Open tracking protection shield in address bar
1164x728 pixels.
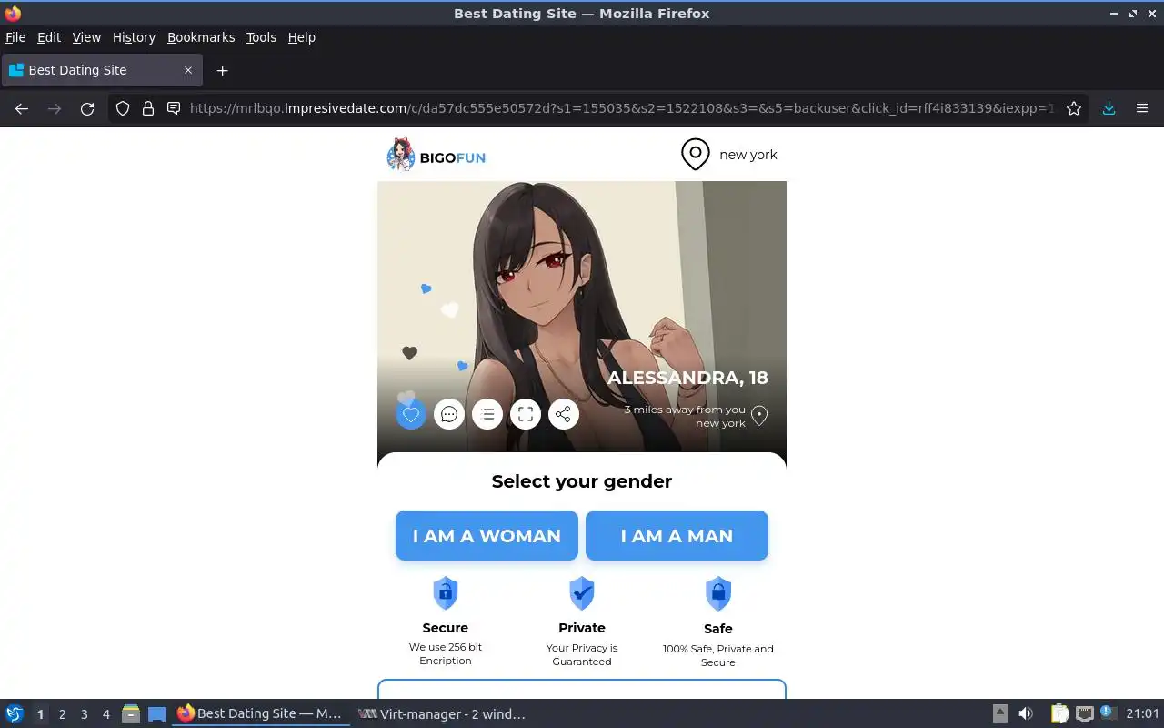click(123, 108)
